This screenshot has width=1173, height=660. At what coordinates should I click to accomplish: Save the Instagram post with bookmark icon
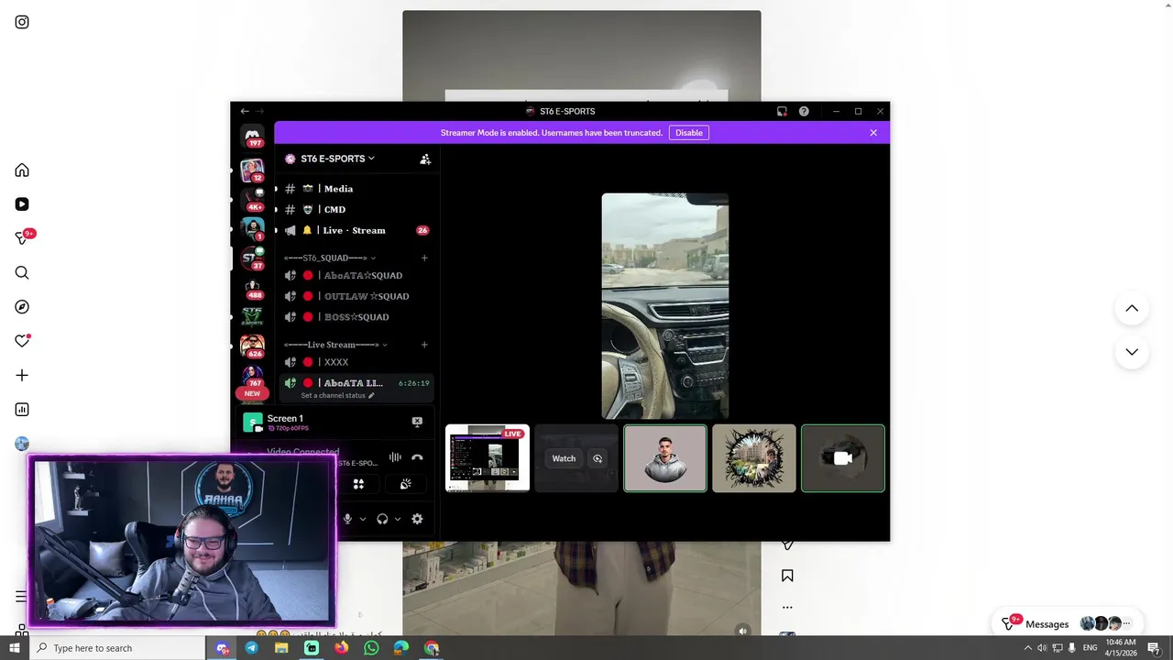[x=787, y=576]
